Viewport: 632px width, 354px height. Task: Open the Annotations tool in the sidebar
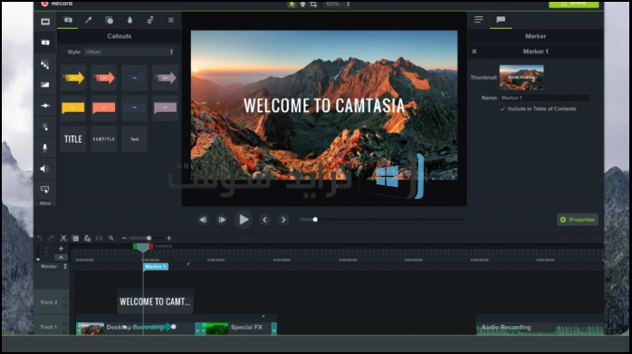click(x=45, y=42)
